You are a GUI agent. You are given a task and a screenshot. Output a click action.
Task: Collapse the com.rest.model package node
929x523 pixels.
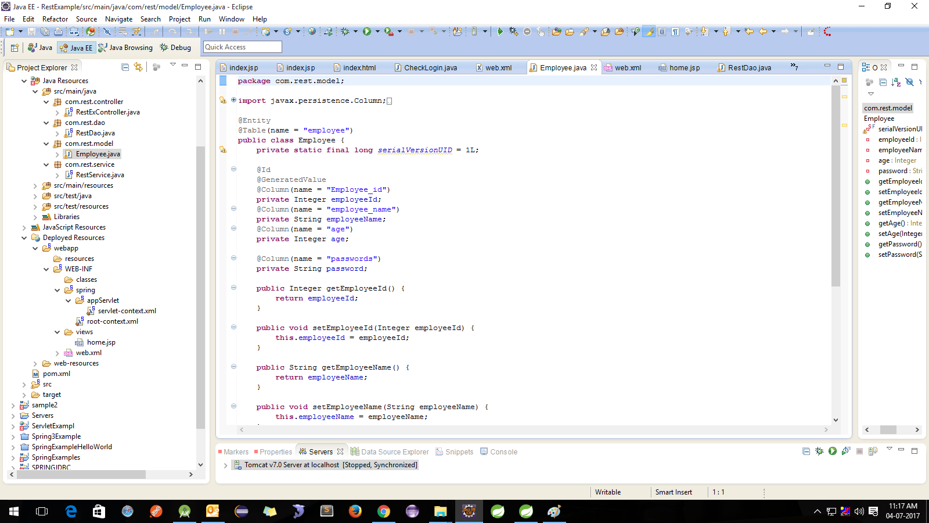coord(46,144)
